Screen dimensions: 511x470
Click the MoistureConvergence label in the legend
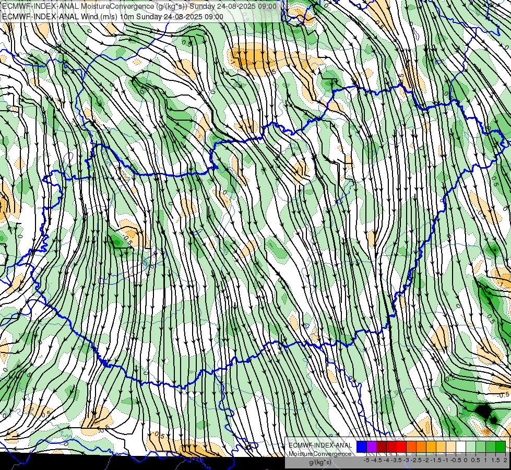tap(320, 454)
